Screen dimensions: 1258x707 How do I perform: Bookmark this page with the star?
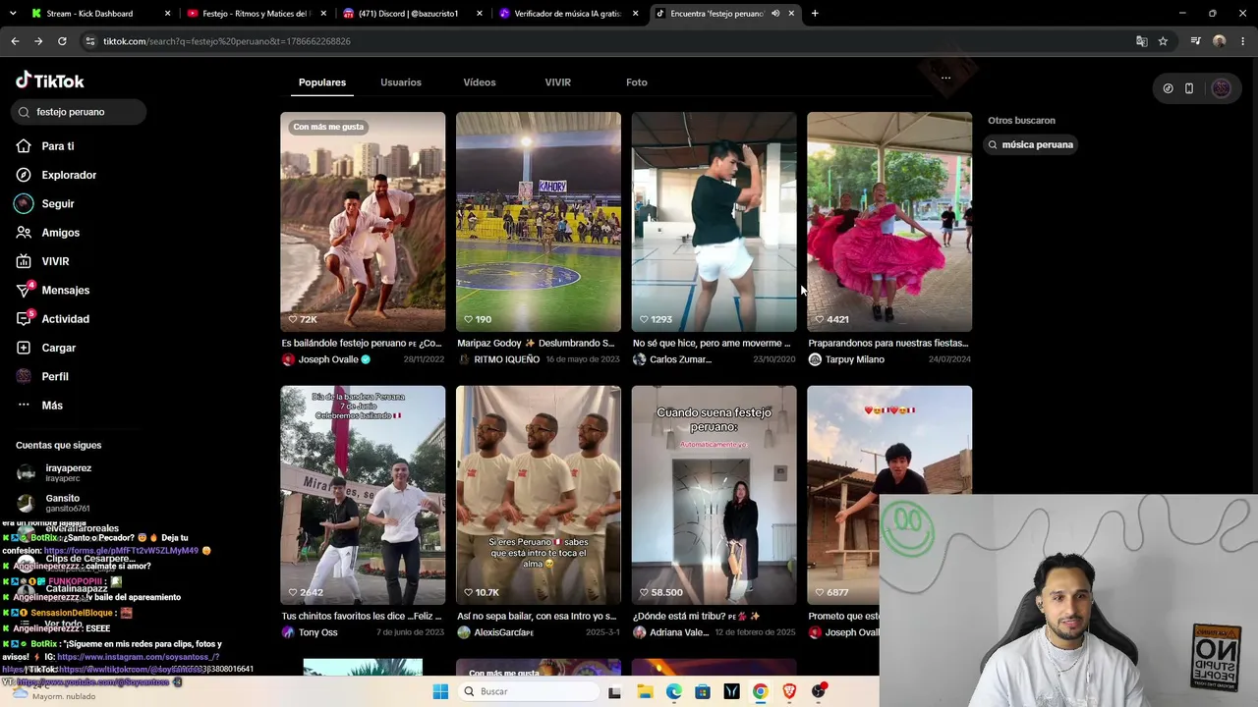(x=1163, y=41)
